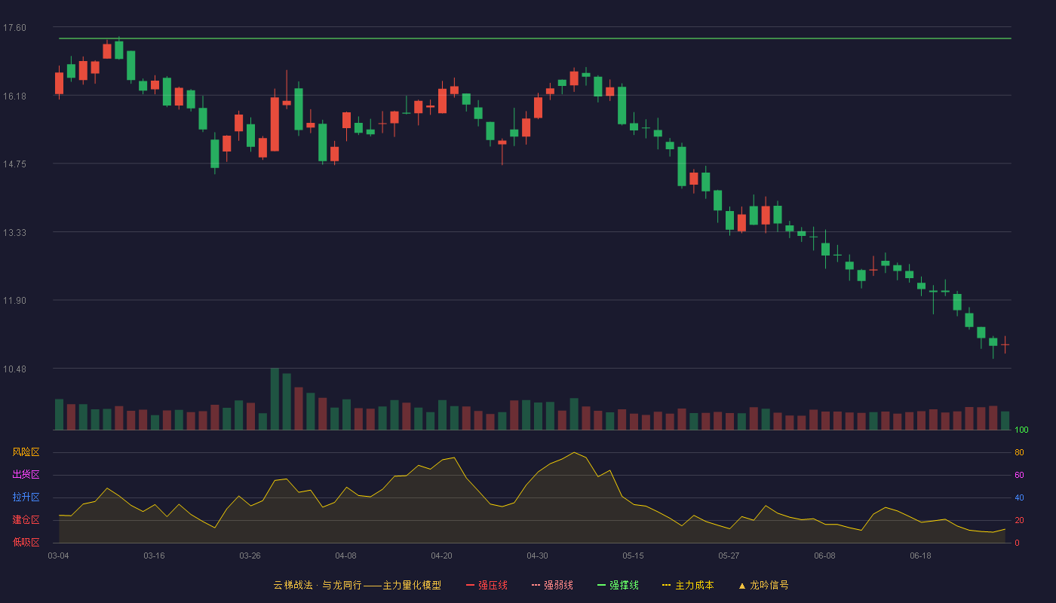1056x603 pixels.
Task: Click the 出货区 zone label
Action: tap(26, 475)
